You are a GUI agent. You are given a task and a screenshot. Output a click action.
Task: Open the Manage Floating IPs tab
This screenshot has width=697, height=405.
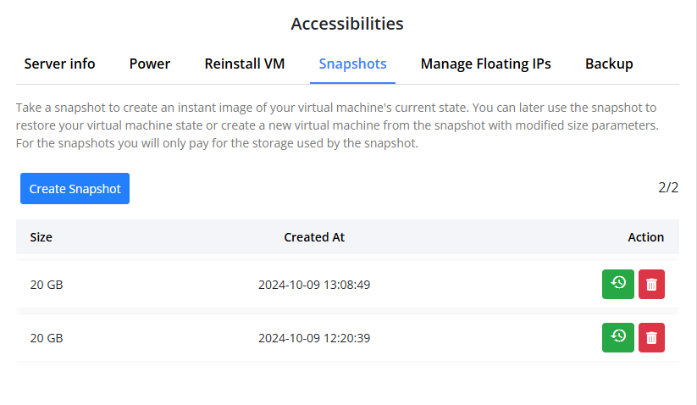coord(485,64)
